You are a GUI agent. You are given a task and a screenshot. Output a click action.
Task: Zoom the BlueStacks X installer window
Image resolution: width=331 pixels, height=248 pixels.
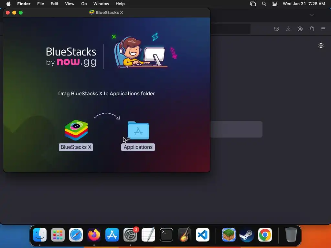click(21, 13)
